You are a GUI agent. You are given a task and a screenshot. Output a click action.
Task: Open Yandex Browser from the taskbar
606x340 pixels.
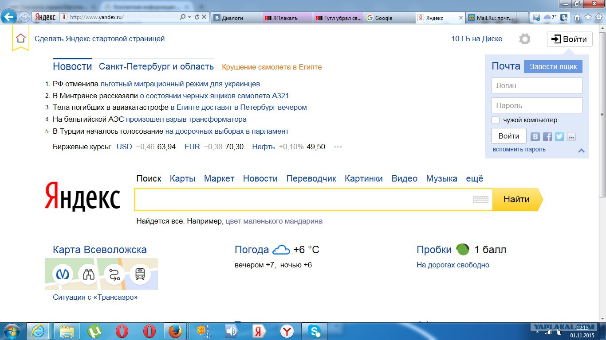287,331
